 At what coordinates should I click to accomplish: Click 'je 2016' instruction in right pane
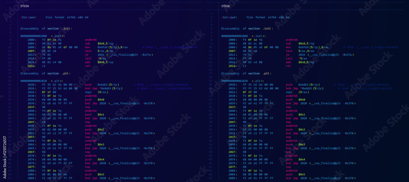(295, 55)
